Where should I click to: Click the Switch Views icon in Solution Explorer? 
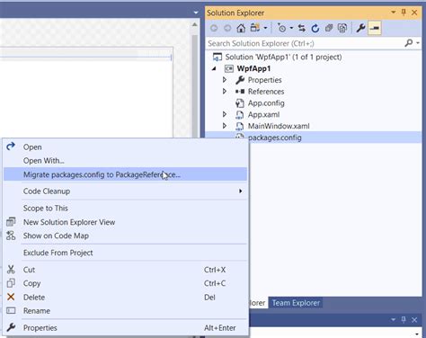255,28
